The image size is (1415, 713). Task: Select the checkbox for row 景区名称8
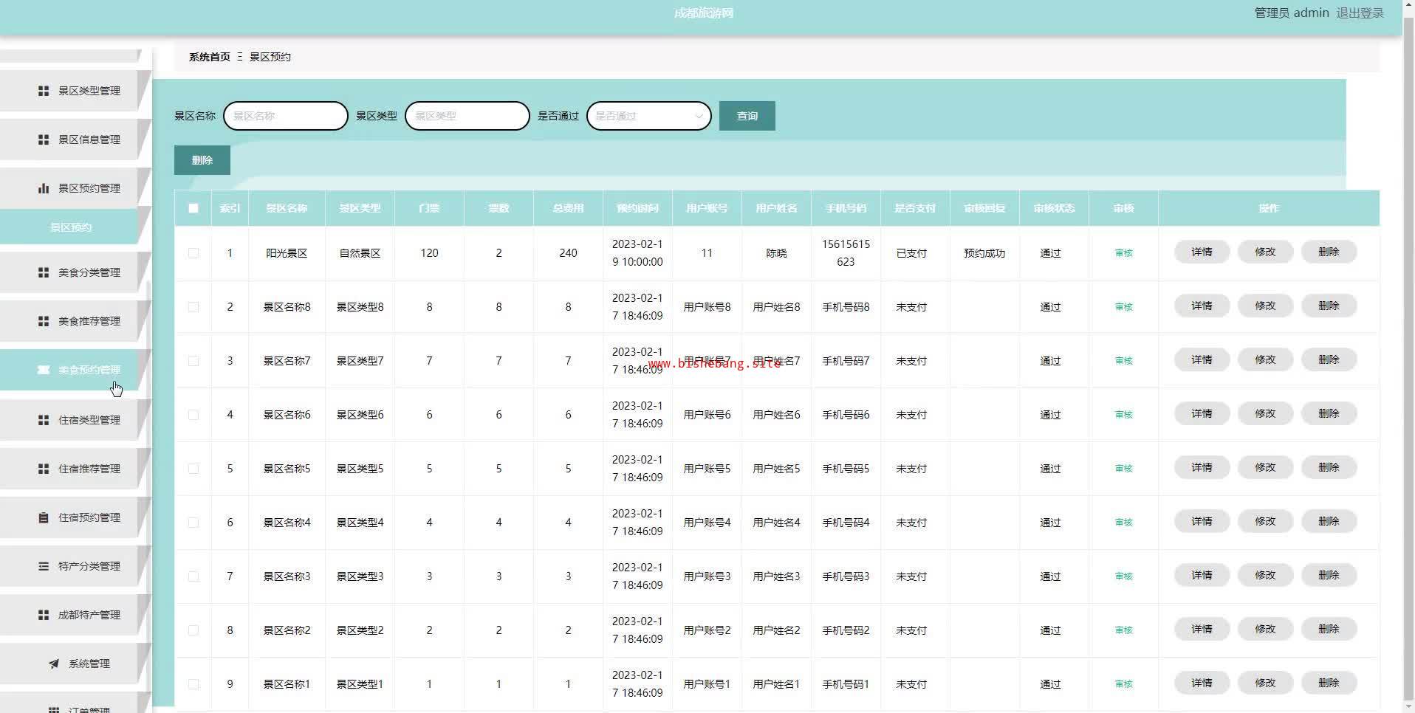pos(193,307)
